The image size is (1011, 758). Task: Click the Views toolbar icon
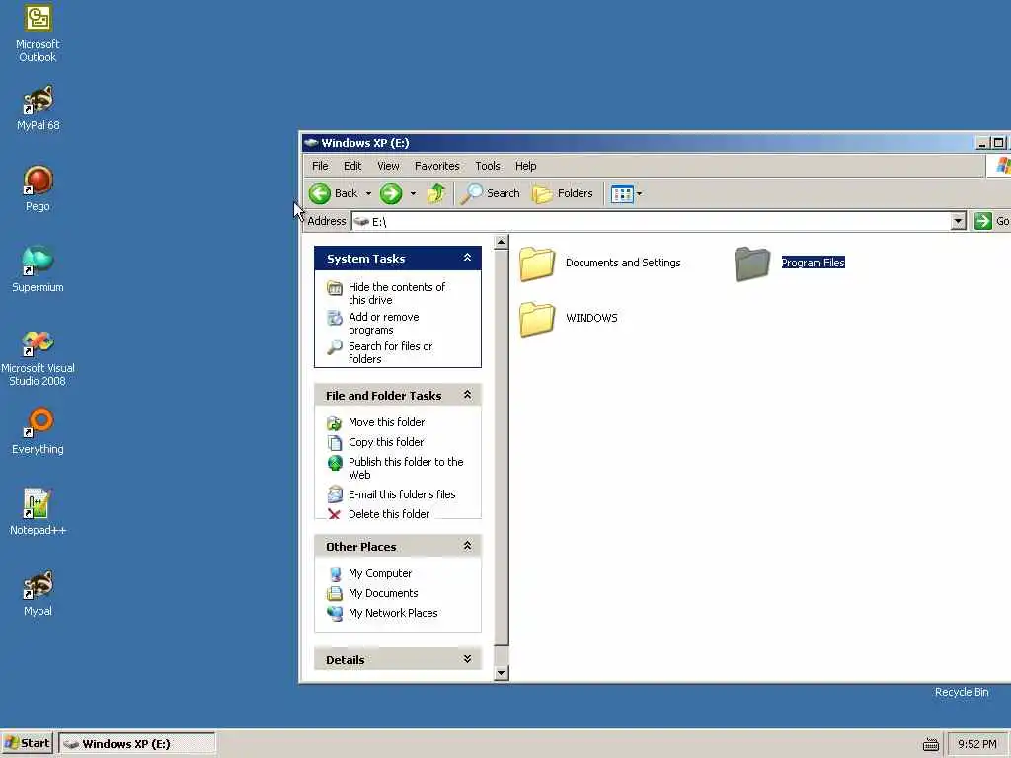pos(622,193)
